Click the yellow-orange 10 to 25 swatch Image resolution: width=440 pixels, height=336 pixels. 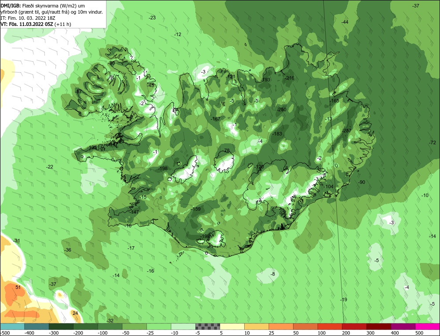pos(257,326)
